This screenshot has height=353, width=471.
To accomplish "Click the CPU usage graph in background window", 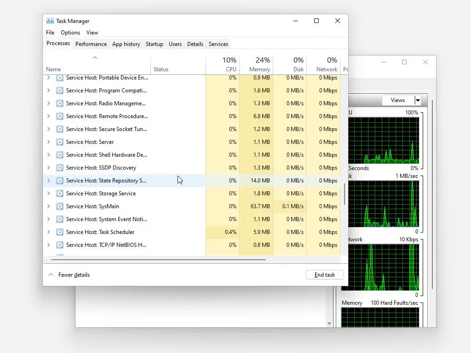I will 384,141.
